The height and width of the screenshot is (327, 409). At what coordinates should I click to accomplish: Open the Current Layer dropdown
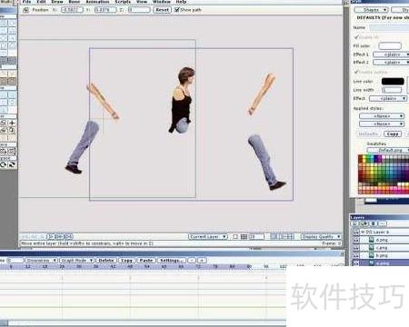click(x=208, y=236)
